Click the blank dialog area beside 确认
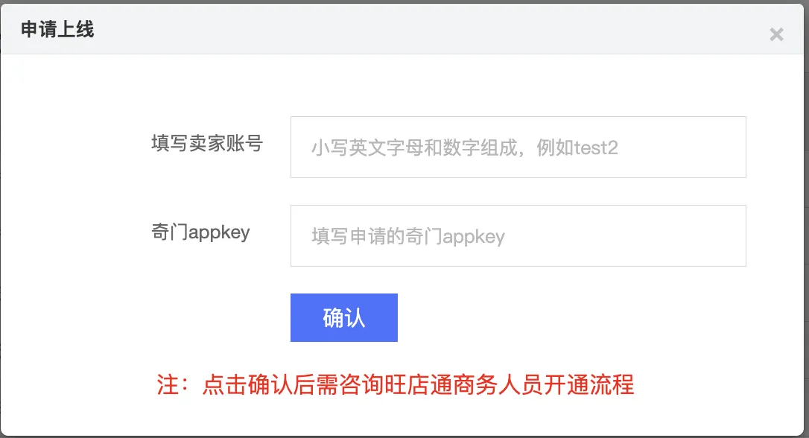This screenshot has width=809, height=438. 568,317
